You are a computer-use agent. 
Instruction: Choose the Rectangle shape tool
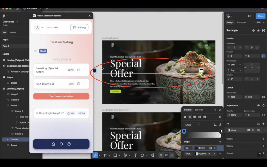coord(115,155)
